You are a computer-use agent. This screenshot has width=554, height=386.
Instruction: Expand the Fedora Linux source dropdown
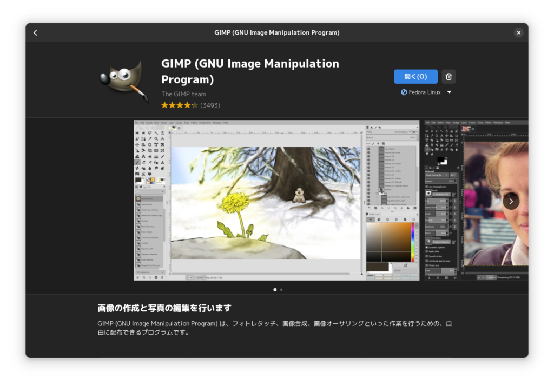tap(426, 92)
